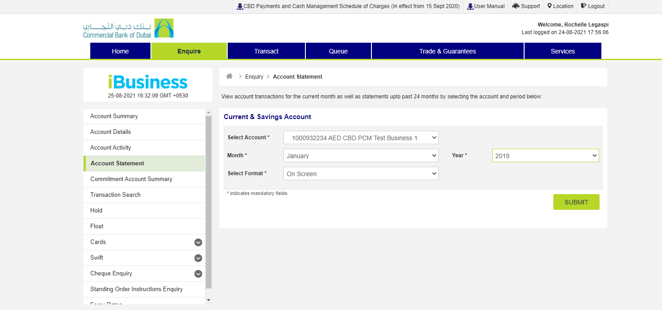This screenshot has width=662, height=310.
Task: Click the Logout link text
Action: pyautogui.click(x=596, y=6)
